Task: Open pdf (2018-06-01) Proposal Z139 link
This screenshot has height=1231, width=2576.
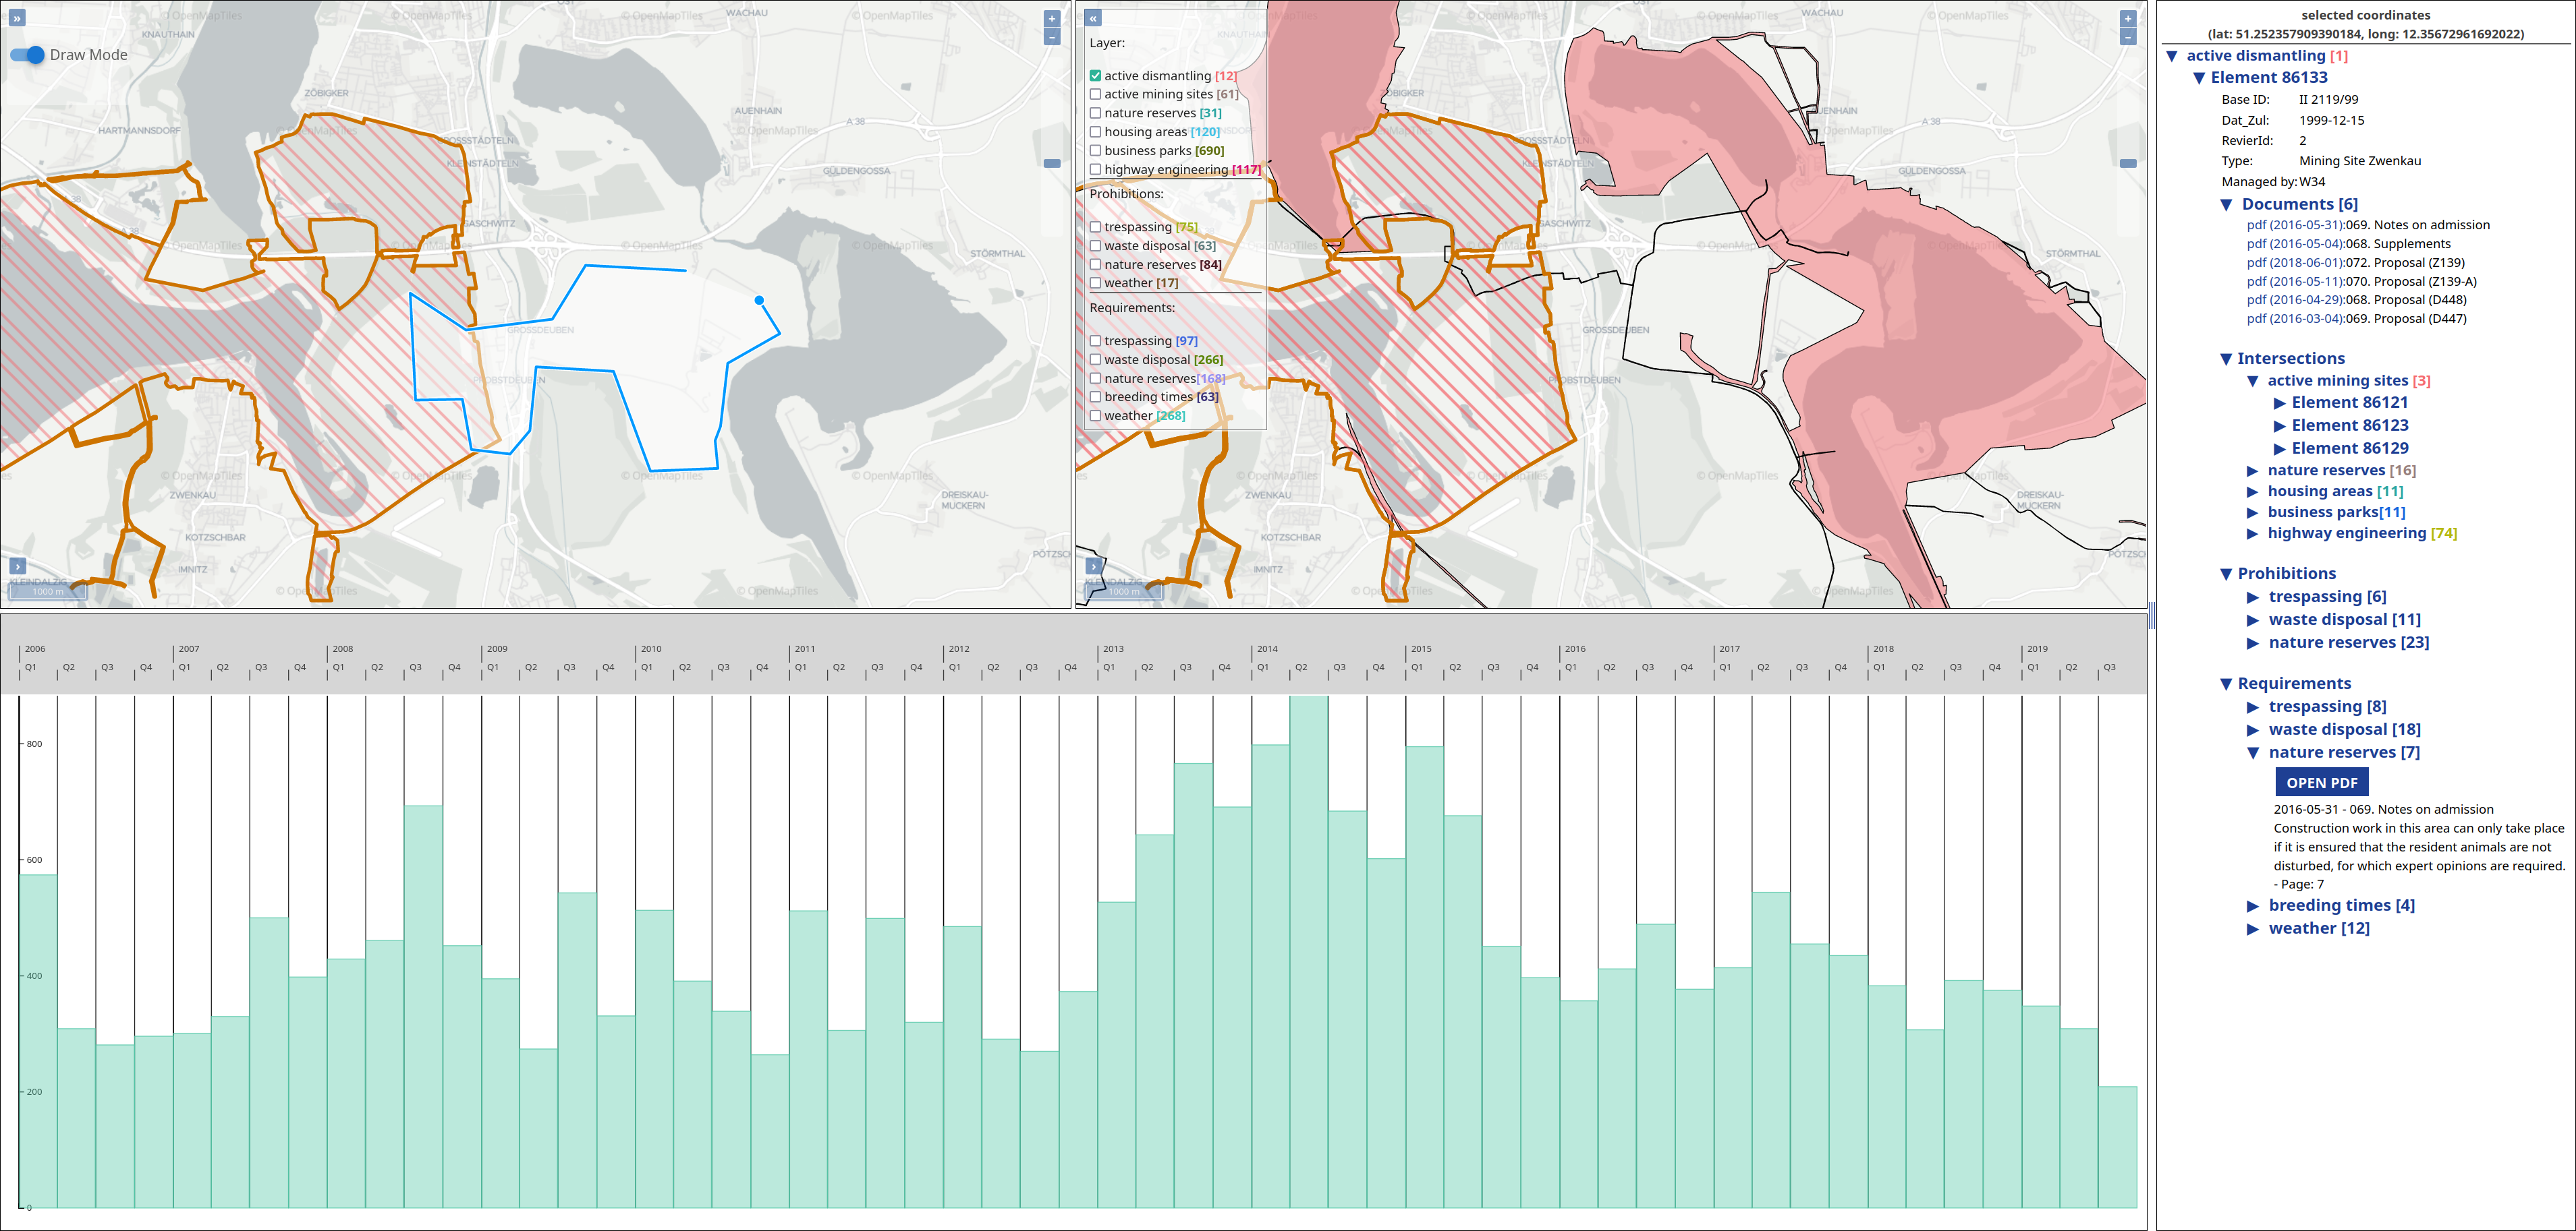Action: click(x=2295, y=263)
